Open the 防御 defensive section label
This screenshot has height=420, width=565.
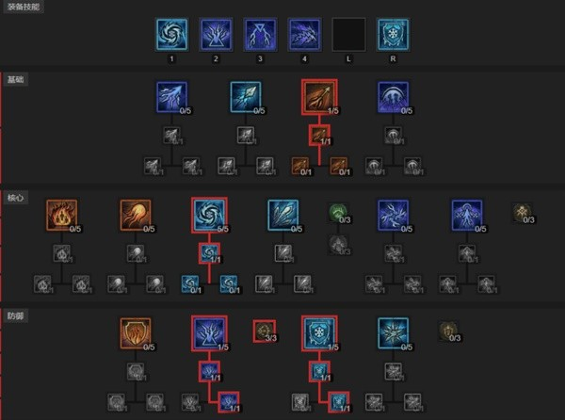pyautogui.click(x=15, y=315)
